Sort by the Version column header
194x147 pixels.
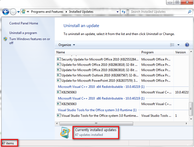[x=181, y=52]
